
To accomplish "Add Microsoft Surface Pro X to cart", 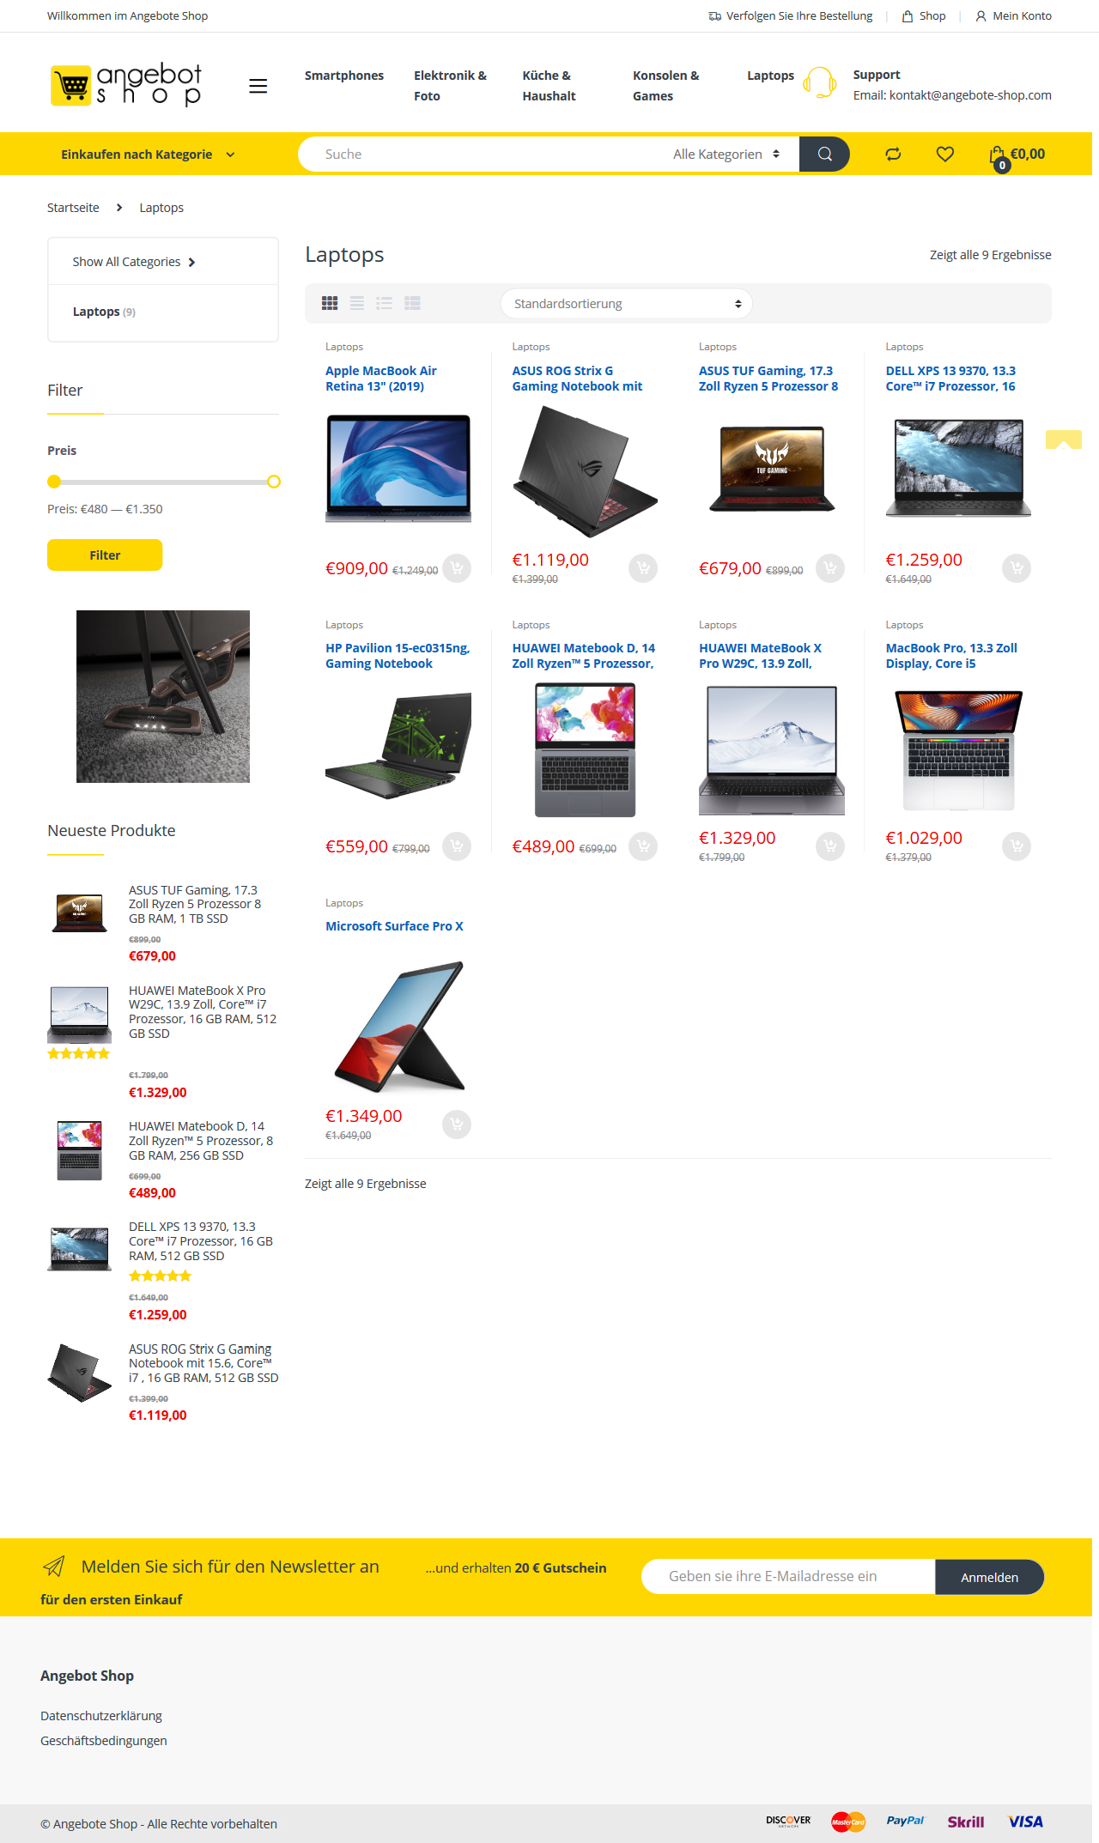I will (x=457, y=1125).
